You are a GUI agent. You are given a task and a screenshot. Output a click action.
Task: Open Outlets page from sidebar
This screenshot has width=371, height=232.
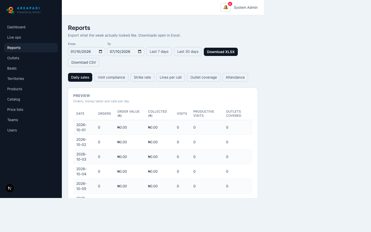click(31, 58)
